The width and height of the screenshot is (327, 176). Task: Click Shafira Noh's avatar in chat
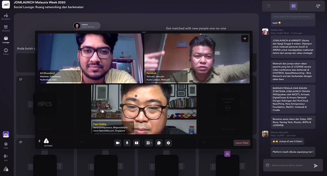[x=265, y=32]
